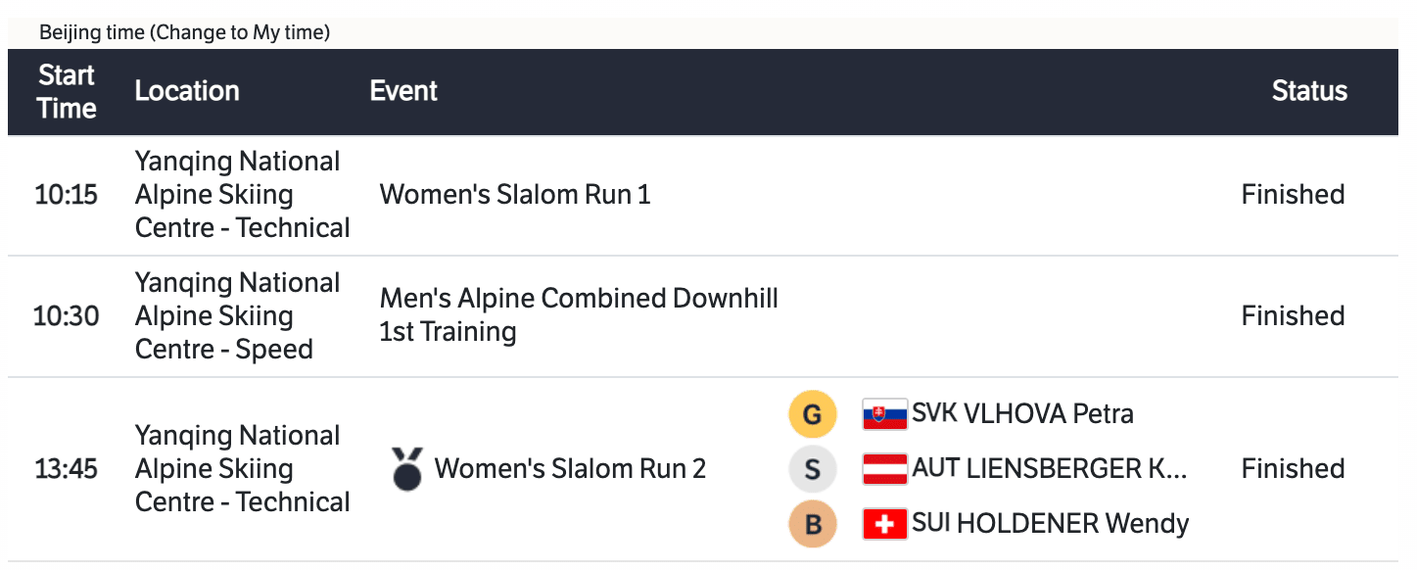Click the Status column header
The width and height of the screenshot is (1417, 570).
[x=1309, y=91]
